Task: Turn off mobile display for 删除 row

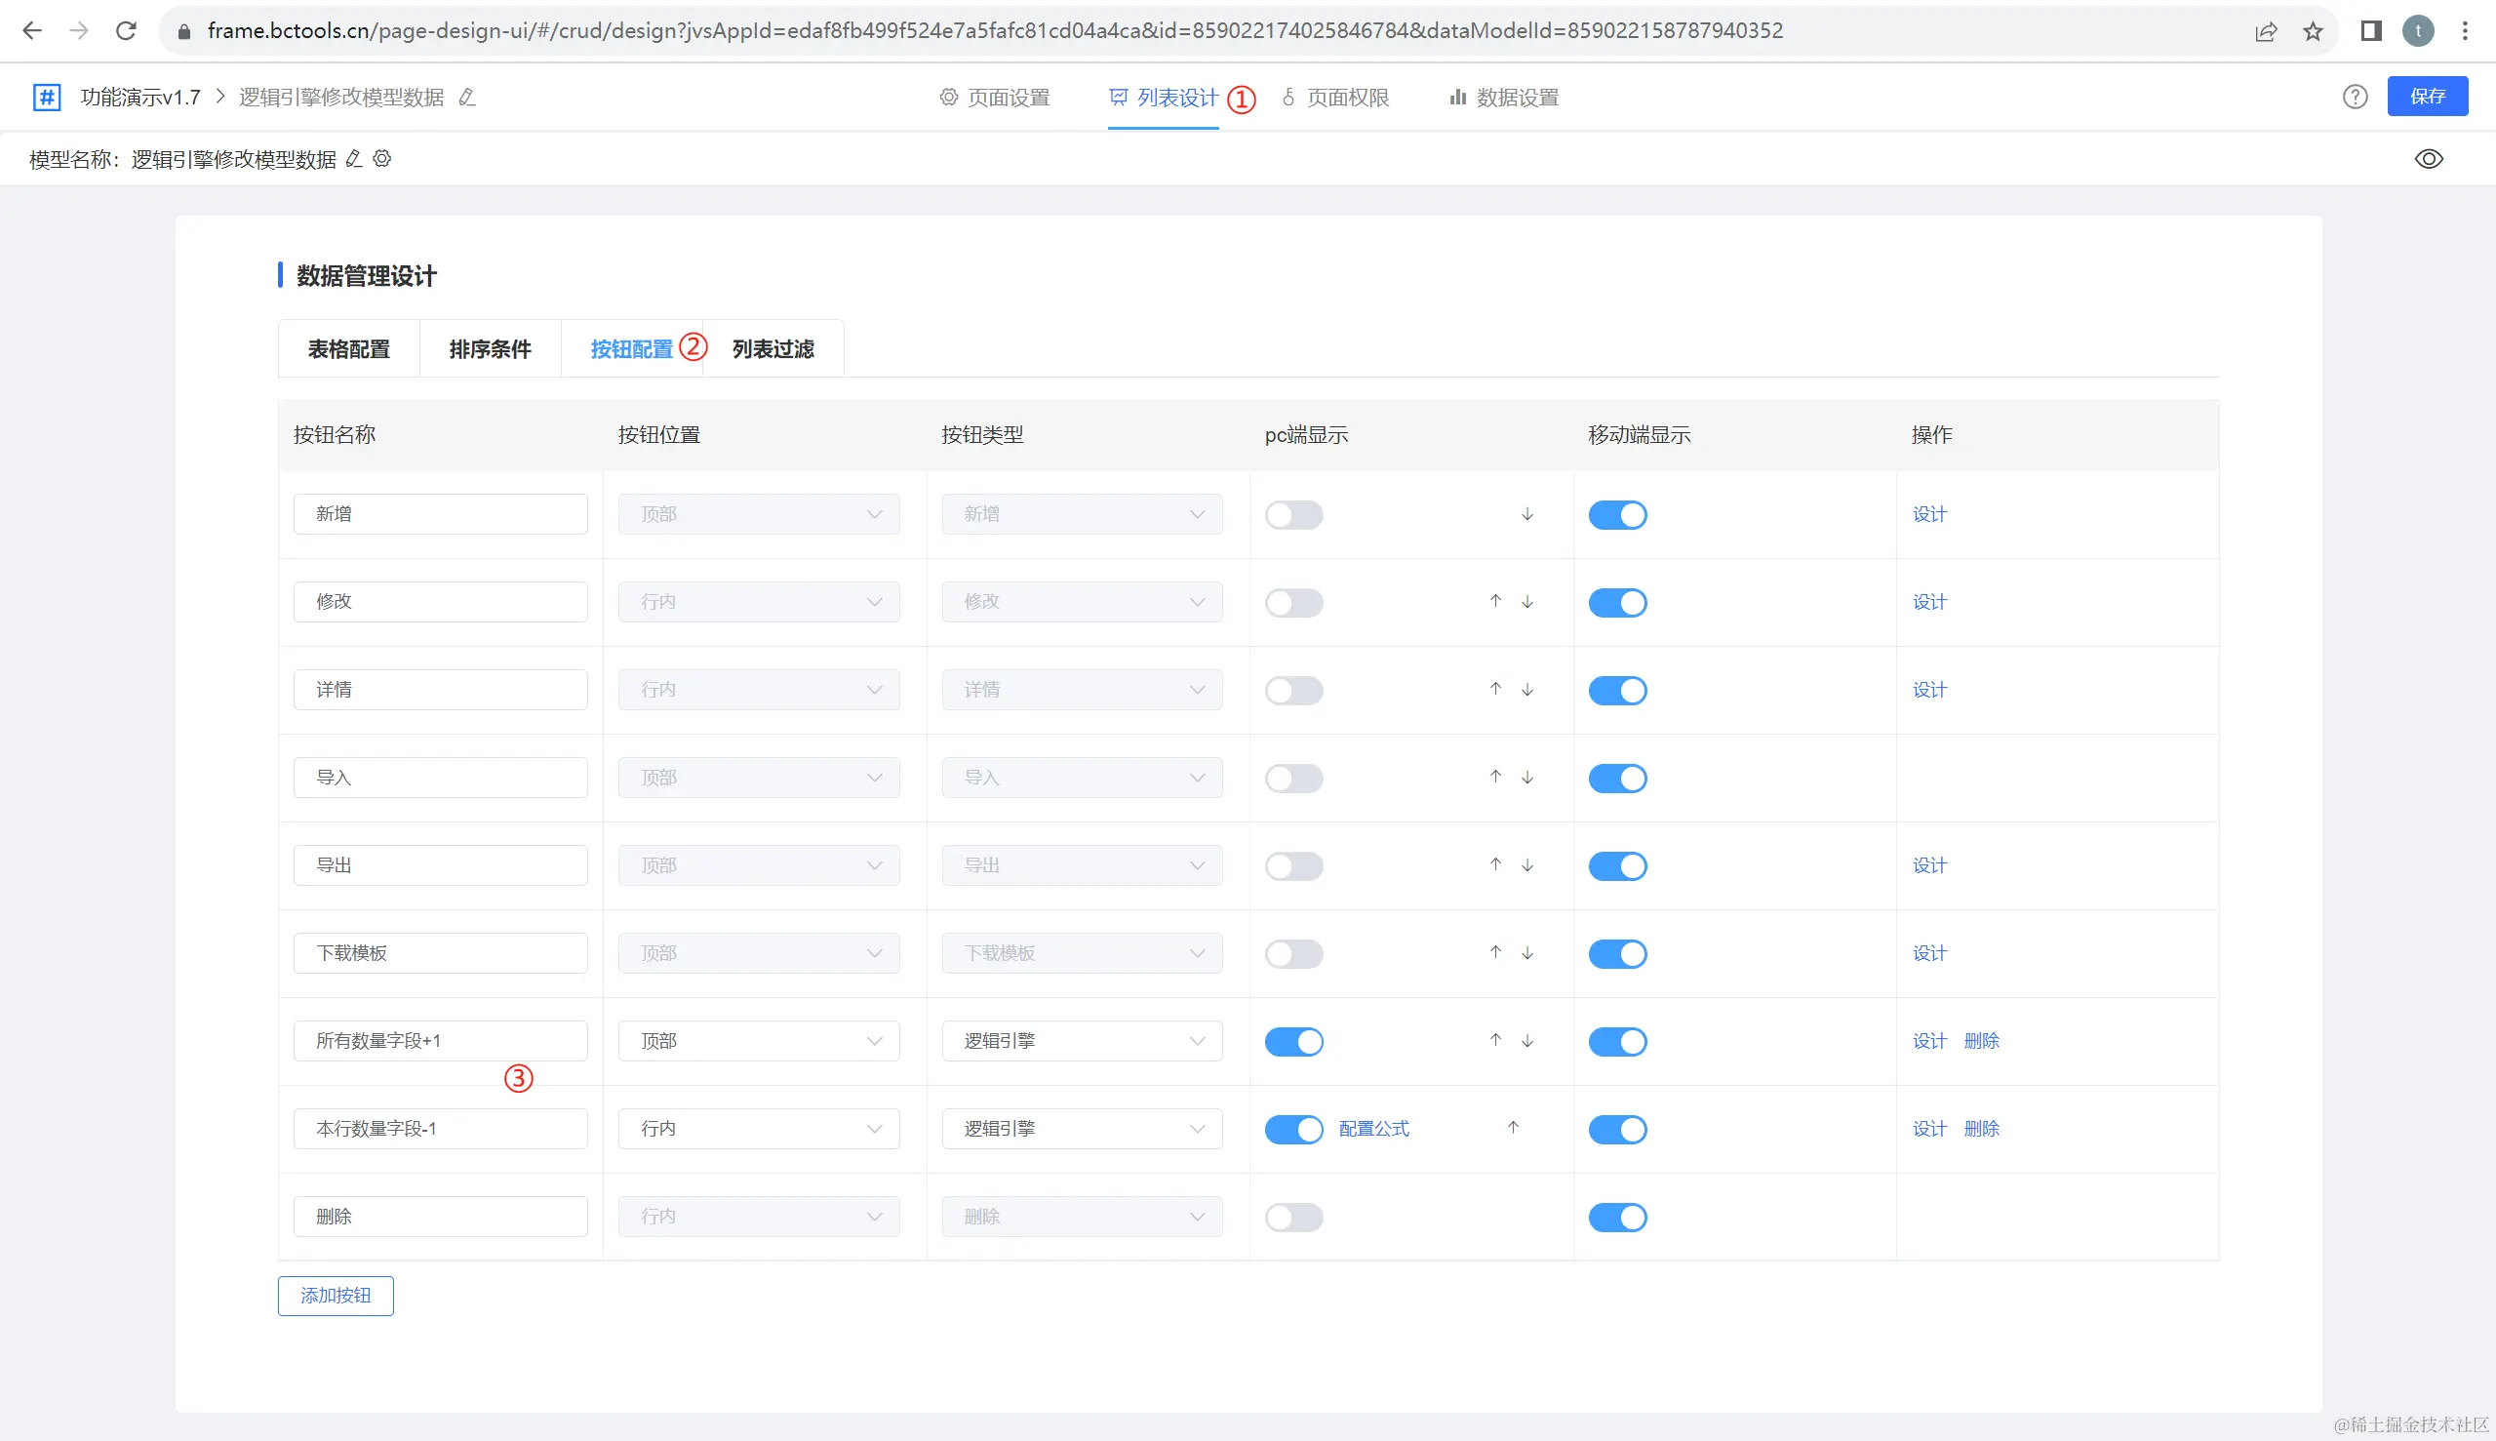Action: pyautogui.click(x=1616, y=1218)
